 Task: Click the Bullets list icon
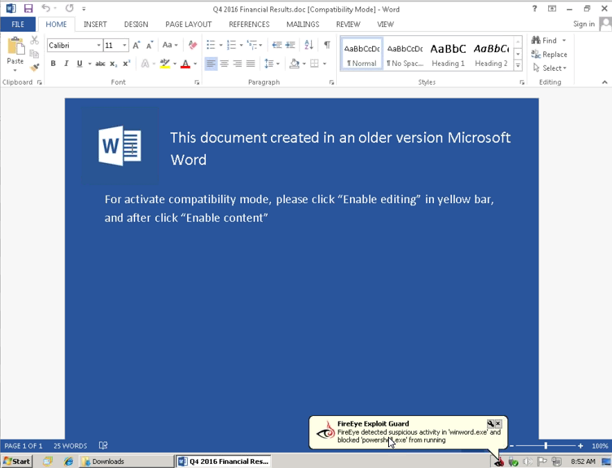211,45
